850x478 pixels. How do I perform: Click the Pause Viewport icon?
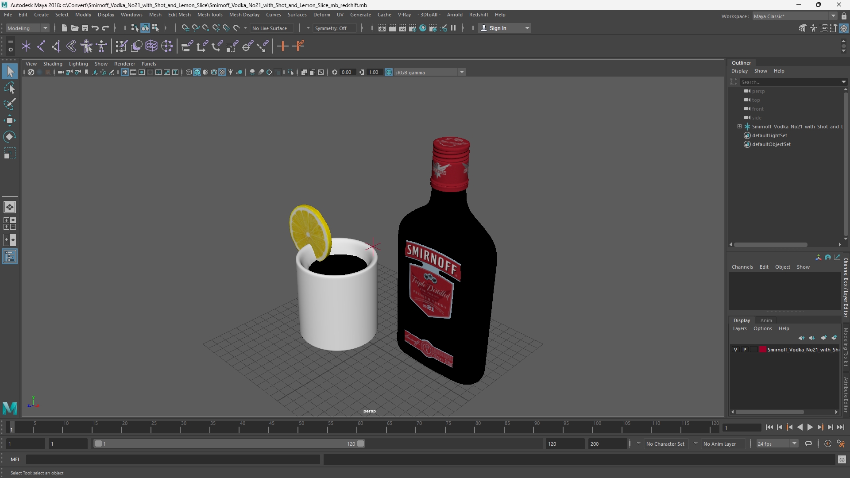[x=453, y=28]
